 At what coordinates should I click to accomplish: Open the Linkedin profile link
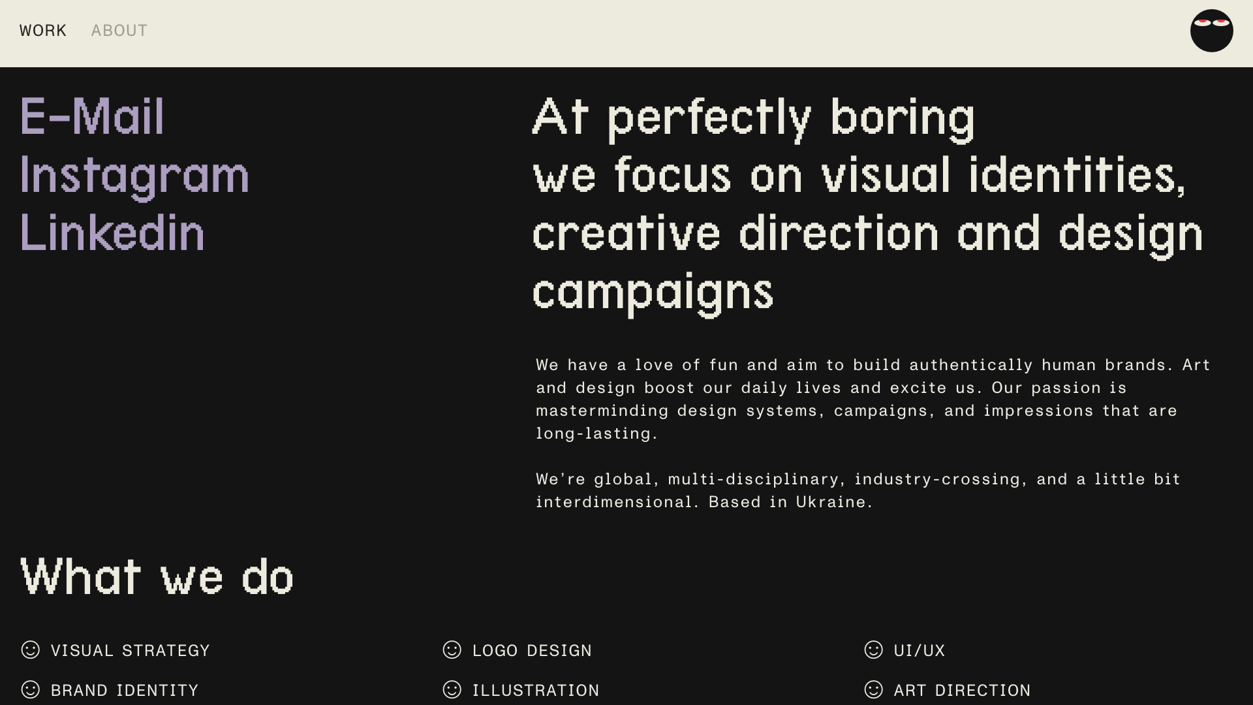point(112,233)
